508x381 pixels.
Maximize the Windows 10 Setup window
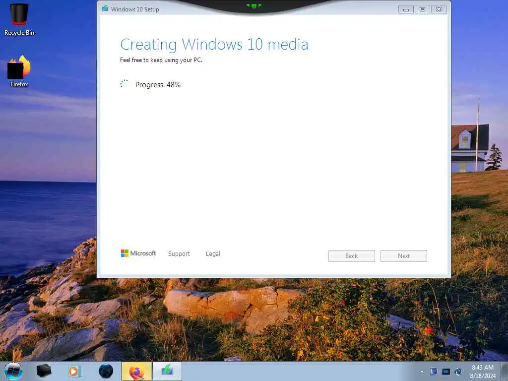[423, 9]
